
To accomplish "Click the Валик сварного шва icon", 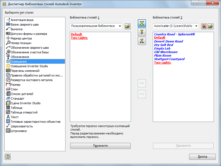I will [x=8, y=24].
